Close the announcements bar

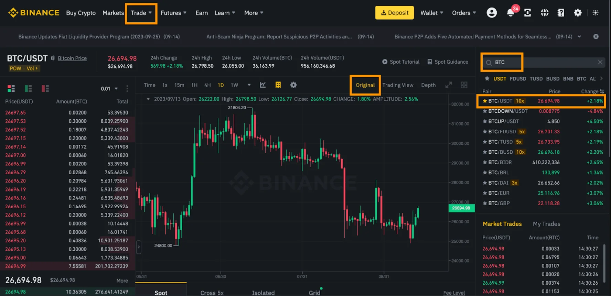[596, 36]
